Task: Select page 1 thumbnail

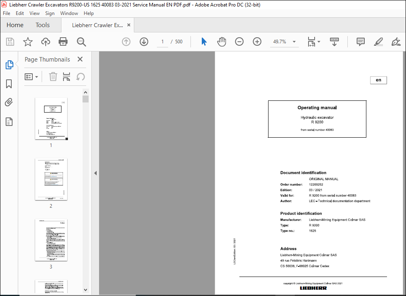Action: [51, 119]
